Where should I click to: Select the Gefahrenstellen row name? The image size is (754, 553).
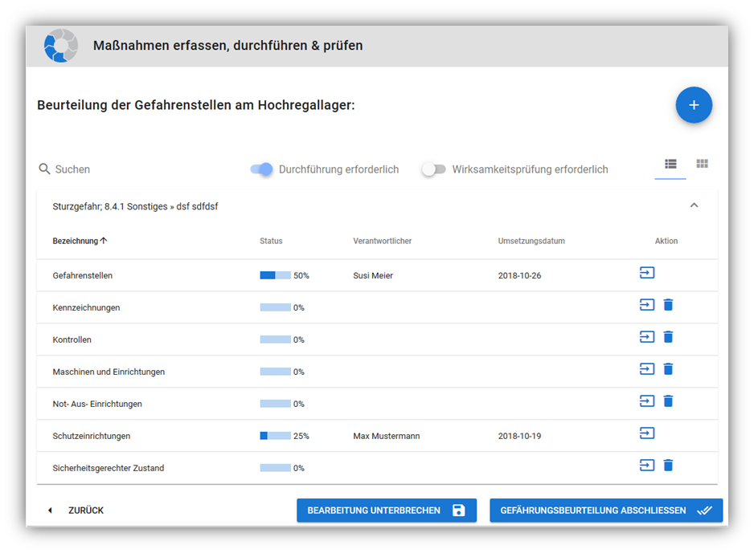tap(82, 275)
